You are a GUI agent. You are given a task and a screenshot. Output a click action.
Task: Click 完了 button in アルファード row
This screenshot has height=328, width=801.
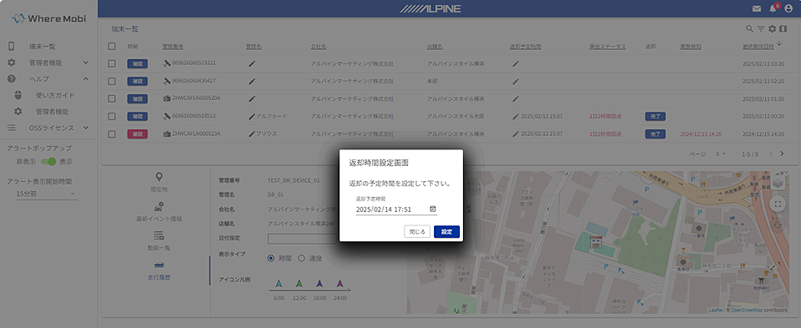655,117
